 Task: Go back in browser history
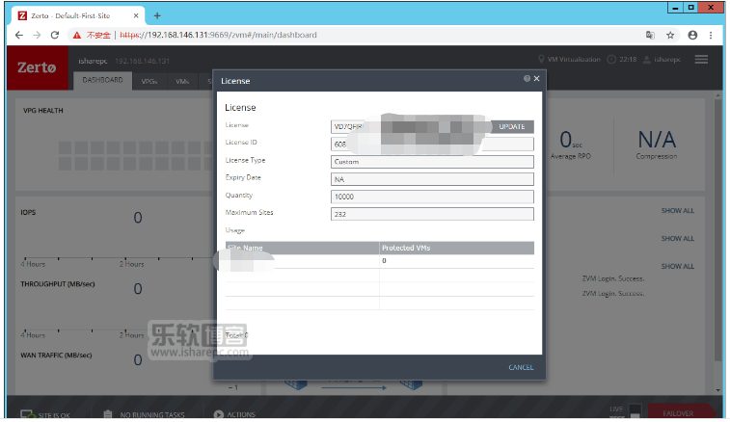(19, 35)
